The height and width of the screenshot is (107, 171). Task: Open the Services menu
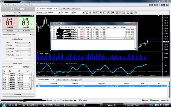[x=20, y=5]
